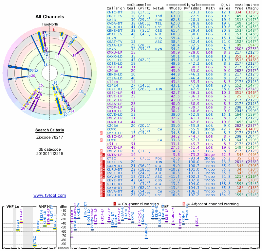
Task: Click the adjacent-channel warning icon beside KTBC
Action: pyautogui.click(x=102, y=158)
